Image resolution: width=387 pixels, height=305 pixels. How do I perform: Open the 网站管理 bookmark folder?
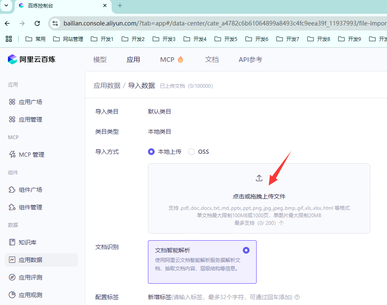(x=68, y=39)
